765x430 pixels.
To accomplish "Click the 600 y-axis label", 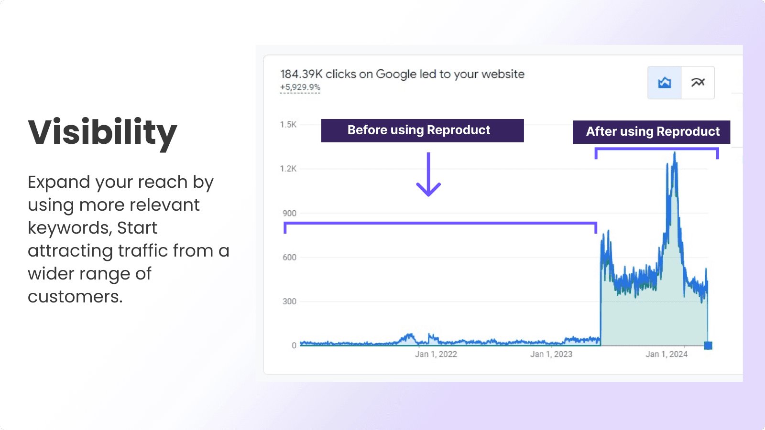I will click(289, 258).
